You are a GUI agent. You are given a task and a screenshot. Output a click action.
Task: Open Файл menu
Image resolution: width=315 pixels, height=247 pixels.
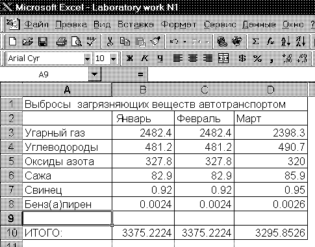pos(36,25)
